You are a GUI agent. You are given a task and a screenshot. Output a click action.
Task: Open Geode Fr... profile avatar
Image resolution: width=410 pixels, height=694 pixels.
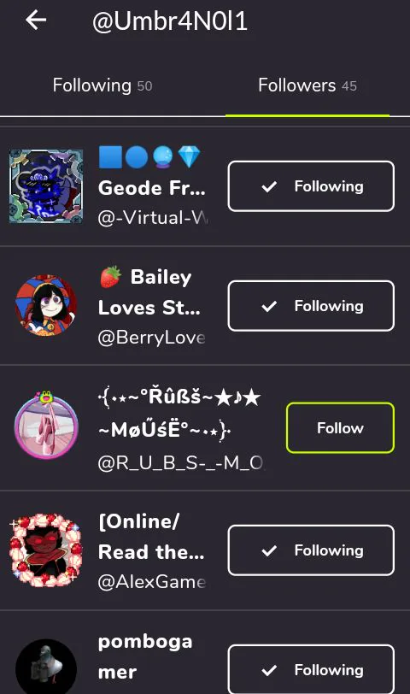(46, 186)
